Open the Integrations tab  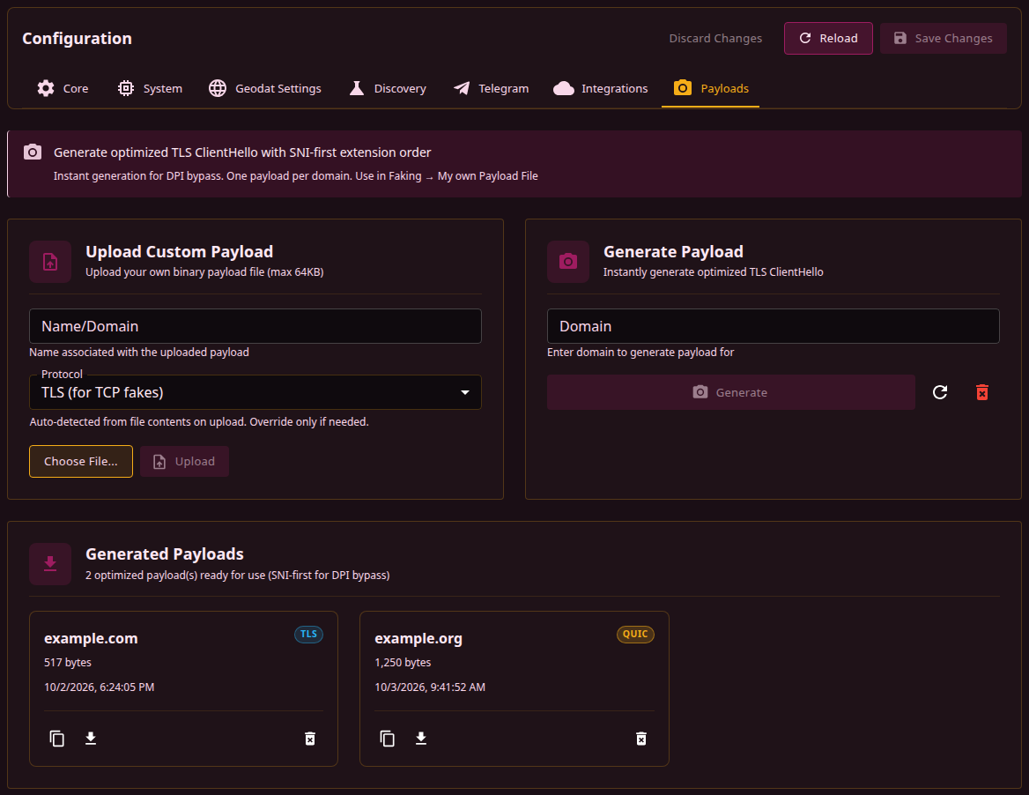click(601, 88)
